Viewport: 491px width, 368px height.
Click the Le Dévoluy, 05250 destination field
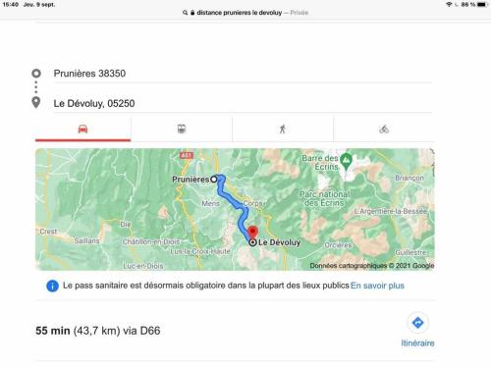[243, 103]
